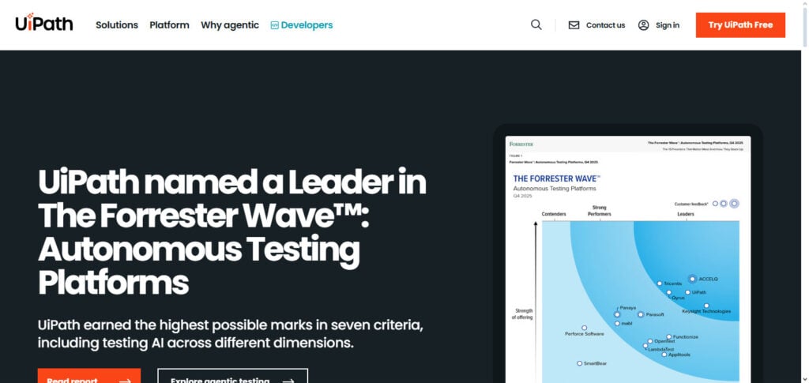
Task: Click the Functionize chart label
Action: point(686,337)
